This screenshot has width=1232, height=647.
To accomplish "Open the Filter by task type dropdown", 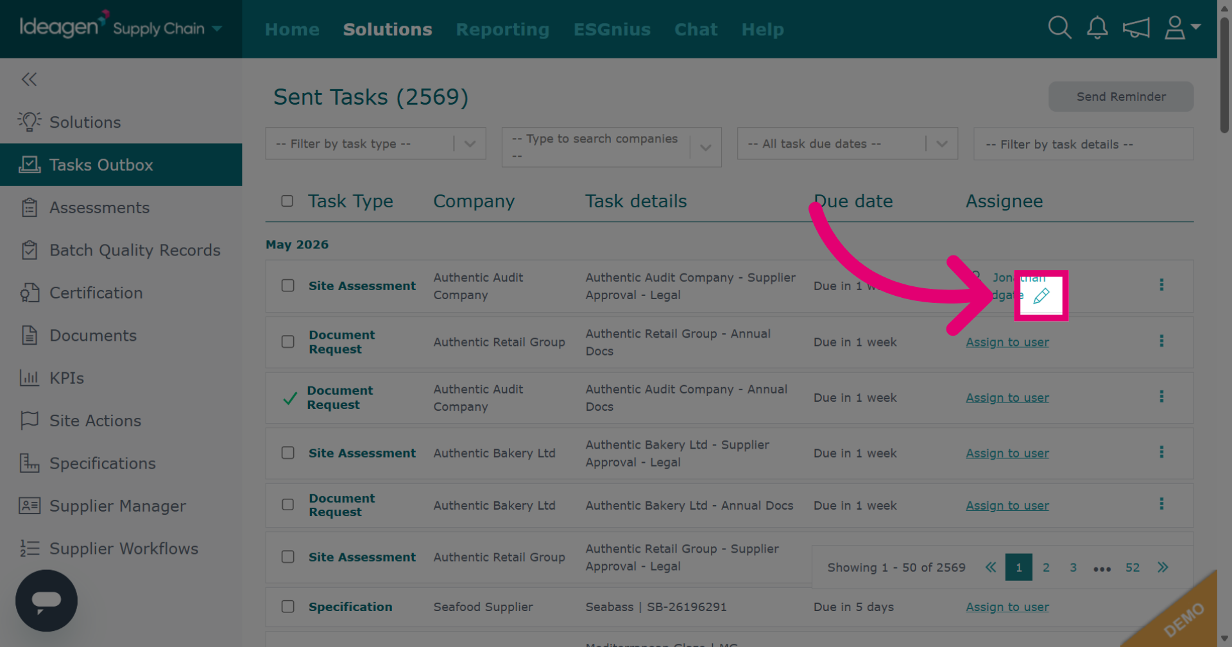I will click(375, 144).
